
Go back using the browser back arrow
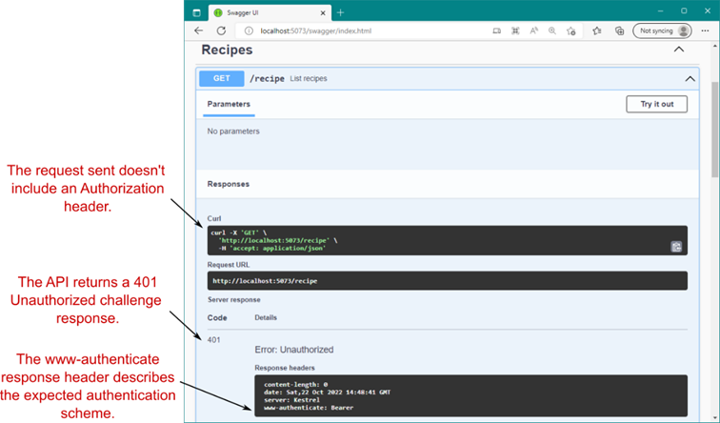point(198,30)
